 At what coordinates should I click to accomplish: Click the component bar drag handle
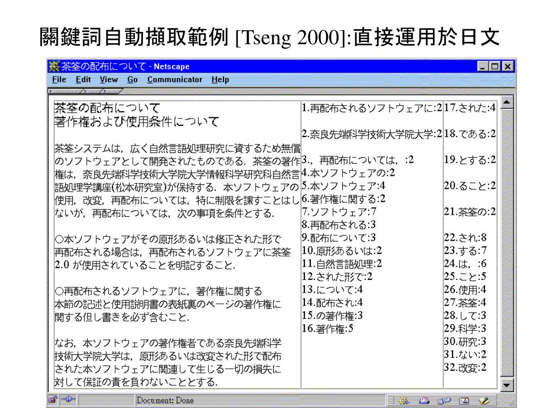[390, 401]
